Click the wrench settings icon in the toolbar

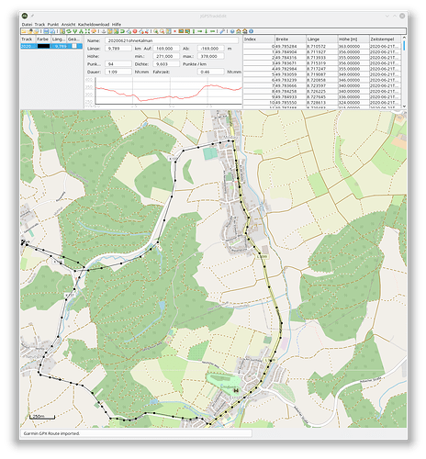(x=222, y=31)
